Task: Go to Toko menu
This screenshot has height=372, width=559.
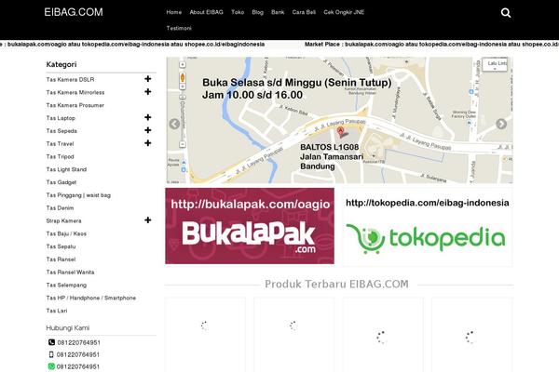Action: coord(238,12)
